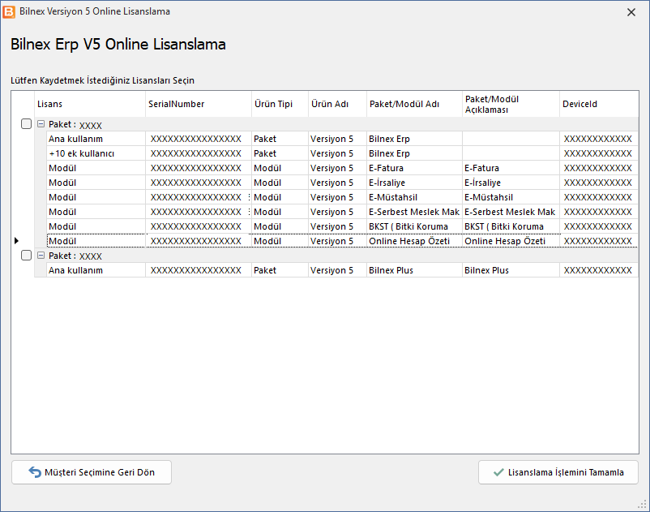Click Lisanslama İşlemini Tamamla button

(x=558, y=472)
